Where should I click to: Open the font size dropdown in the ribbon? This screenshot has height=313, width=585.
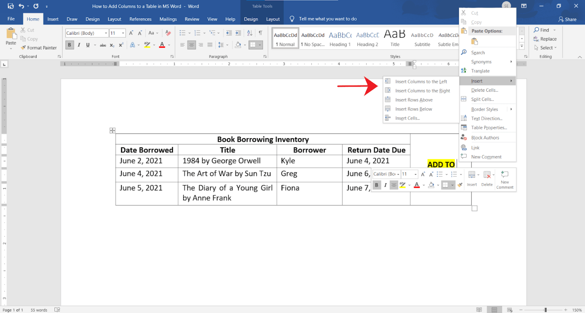(123, 33)
